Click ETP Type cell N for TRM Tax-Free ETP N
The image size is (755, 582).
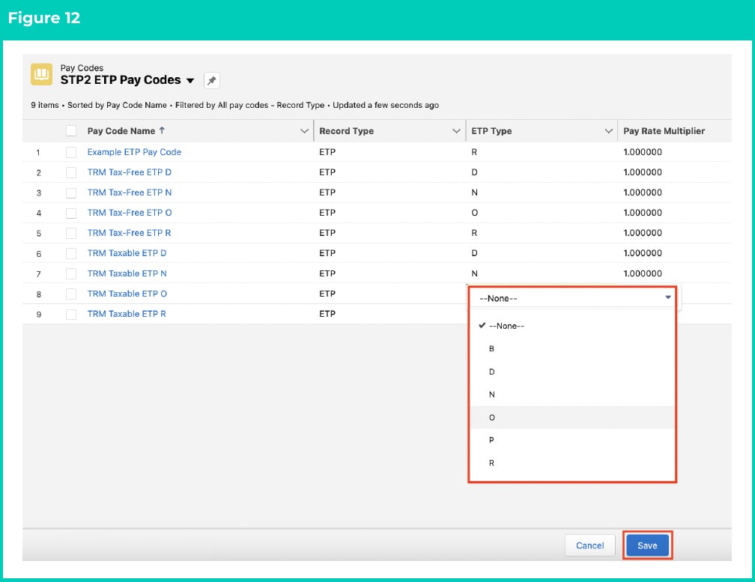[474, 193]
